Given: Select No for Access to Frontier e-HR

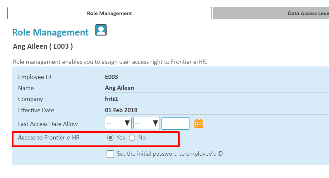Looking at the screenshot, I should tap(132, 138).
